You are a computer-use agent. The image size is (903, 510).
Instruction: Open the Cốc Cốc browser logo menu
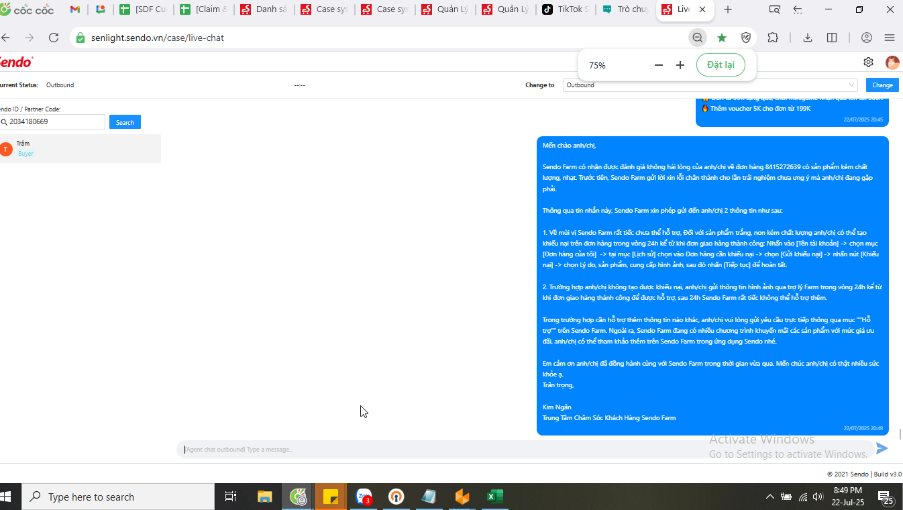[27, 9]
